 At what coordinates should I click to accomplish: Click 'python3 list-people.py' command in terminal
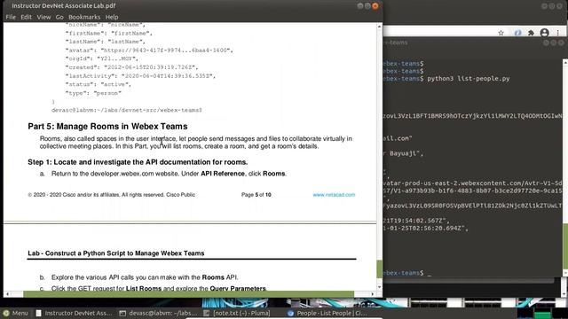click(x=468, y=79)
